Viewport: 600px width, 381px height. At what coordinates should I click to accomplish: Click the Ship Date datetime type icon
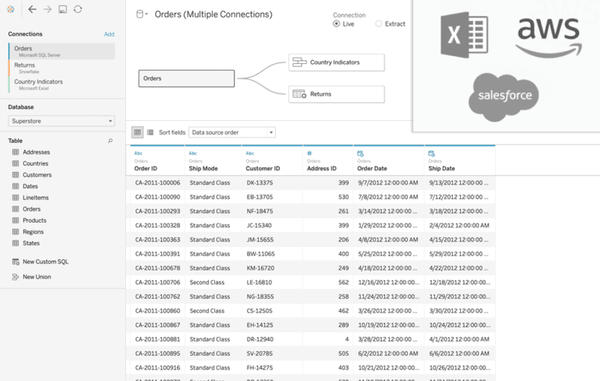click(x=431, y=154)
